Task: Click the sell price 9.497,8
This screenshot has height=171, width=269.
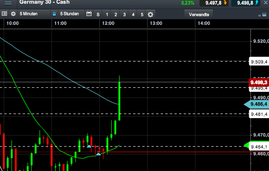Action: (x=214, y=3)
